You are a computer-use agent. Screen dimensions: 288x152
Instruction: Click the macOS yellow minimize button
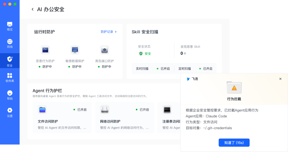point(10,4)
